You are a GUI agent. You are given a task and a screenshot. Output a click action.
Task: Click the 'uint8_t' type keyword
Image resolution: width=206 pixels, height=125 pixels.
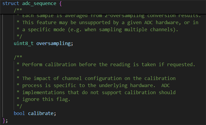[23, 43]
